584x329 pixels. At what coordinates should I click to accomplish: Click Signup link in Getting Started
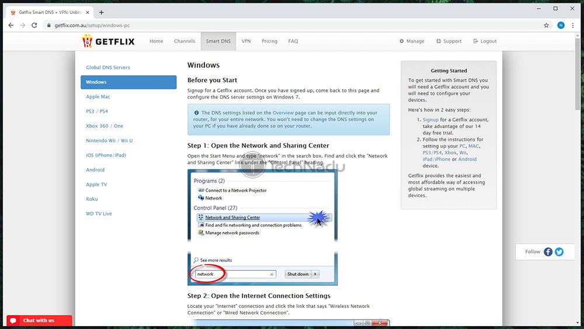tap(430, 120)
